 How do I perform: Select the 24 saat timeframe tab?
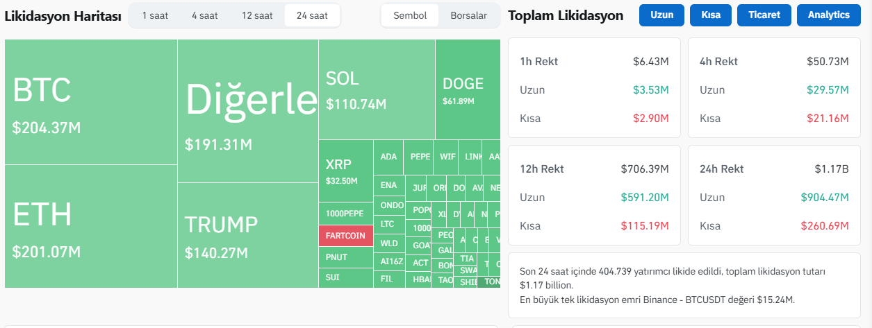click(x=312, y=15)
